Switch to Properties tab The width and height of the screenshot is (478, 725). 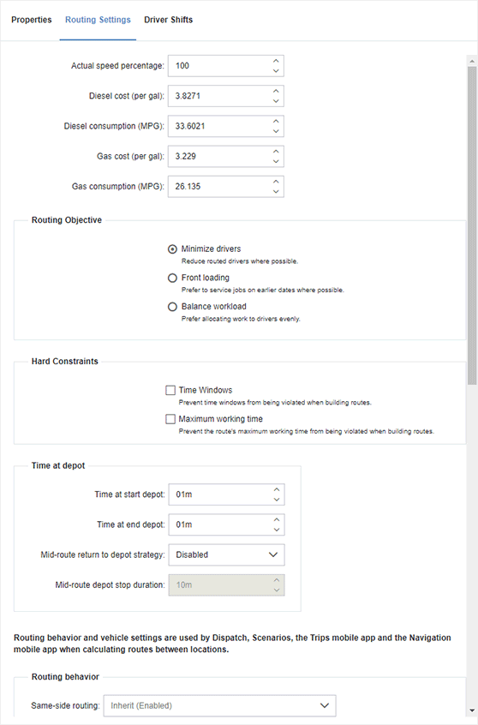pos(32,20)
